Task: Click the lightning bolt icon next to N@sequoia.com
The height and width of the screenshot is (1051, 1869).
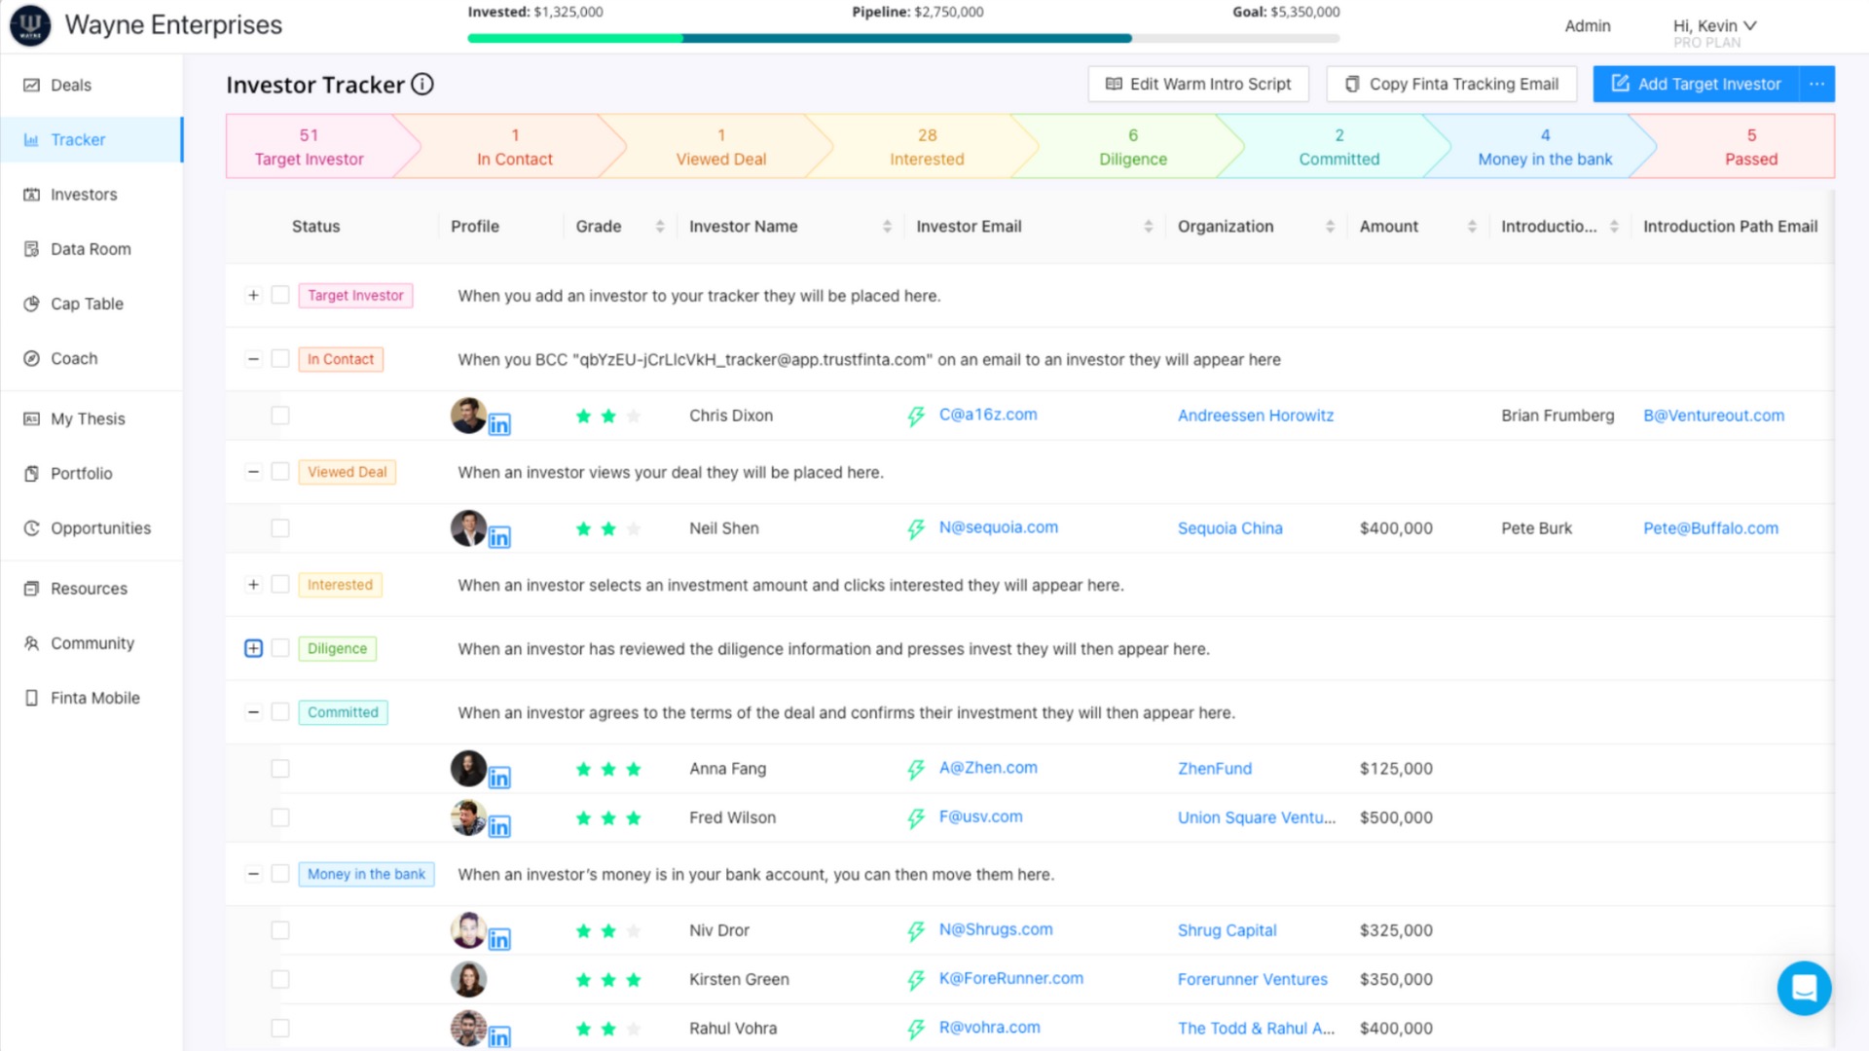Action: [x=916, y=529]
